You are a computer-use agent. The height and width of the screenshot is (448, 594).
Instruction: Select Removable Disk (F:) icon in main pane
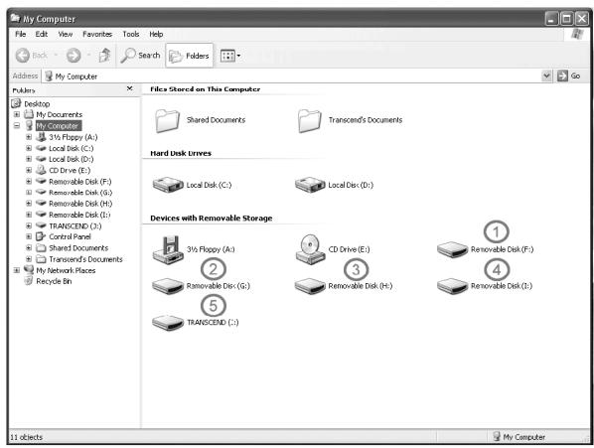coord(452,249)
